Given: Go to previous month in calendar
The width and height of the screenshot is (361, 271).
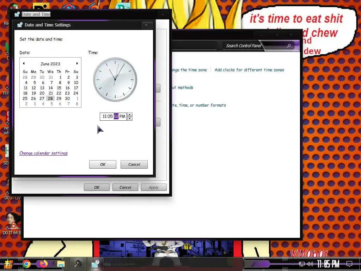Looking at the screenshot, I should click(24, 64).
